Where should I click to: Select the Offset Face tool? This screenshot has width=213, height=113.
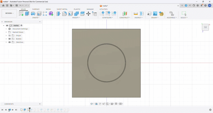click(x=83, y=14)
